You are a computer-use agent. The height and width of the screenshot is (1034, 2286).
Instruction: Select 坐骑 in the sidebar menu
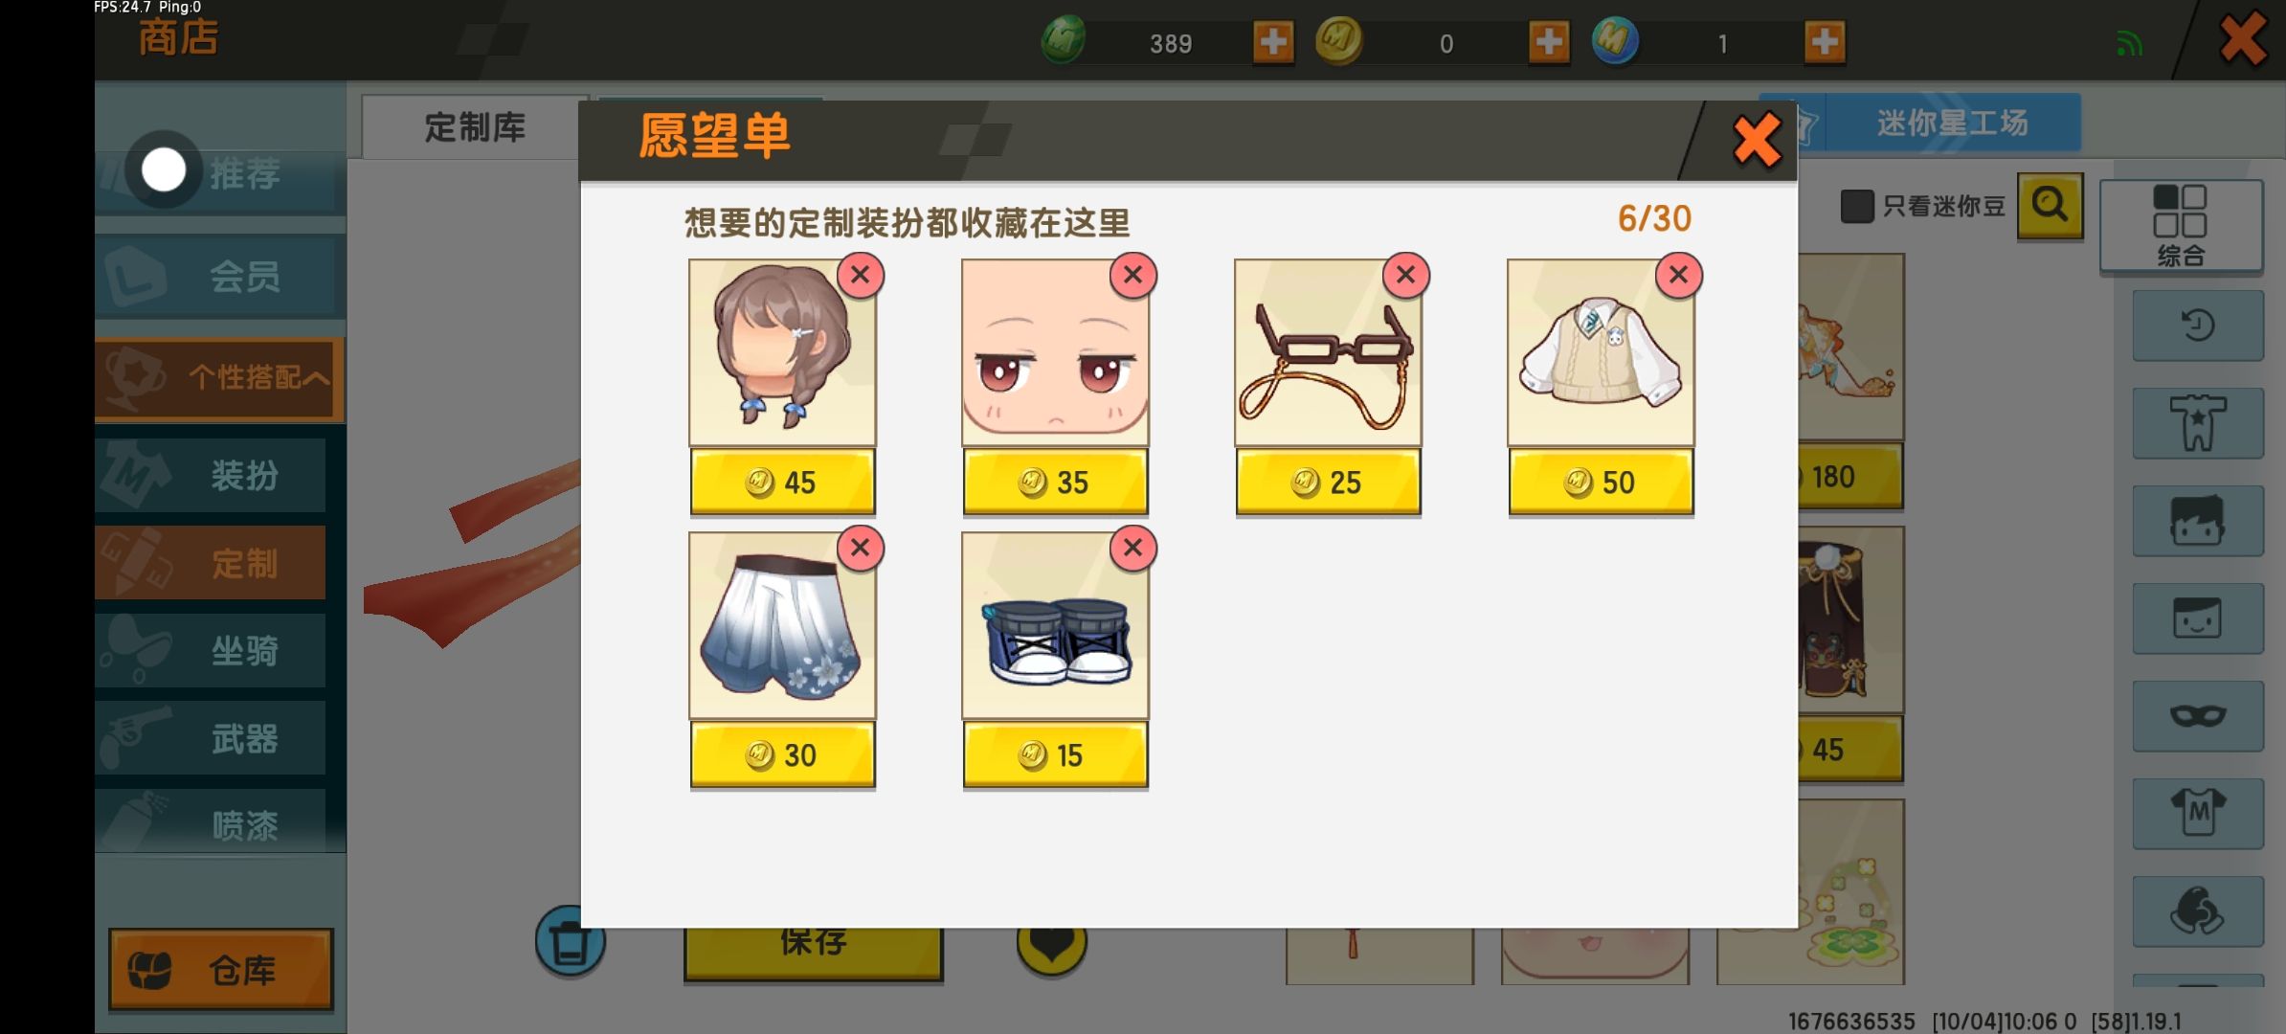click(x=211, y=651)
